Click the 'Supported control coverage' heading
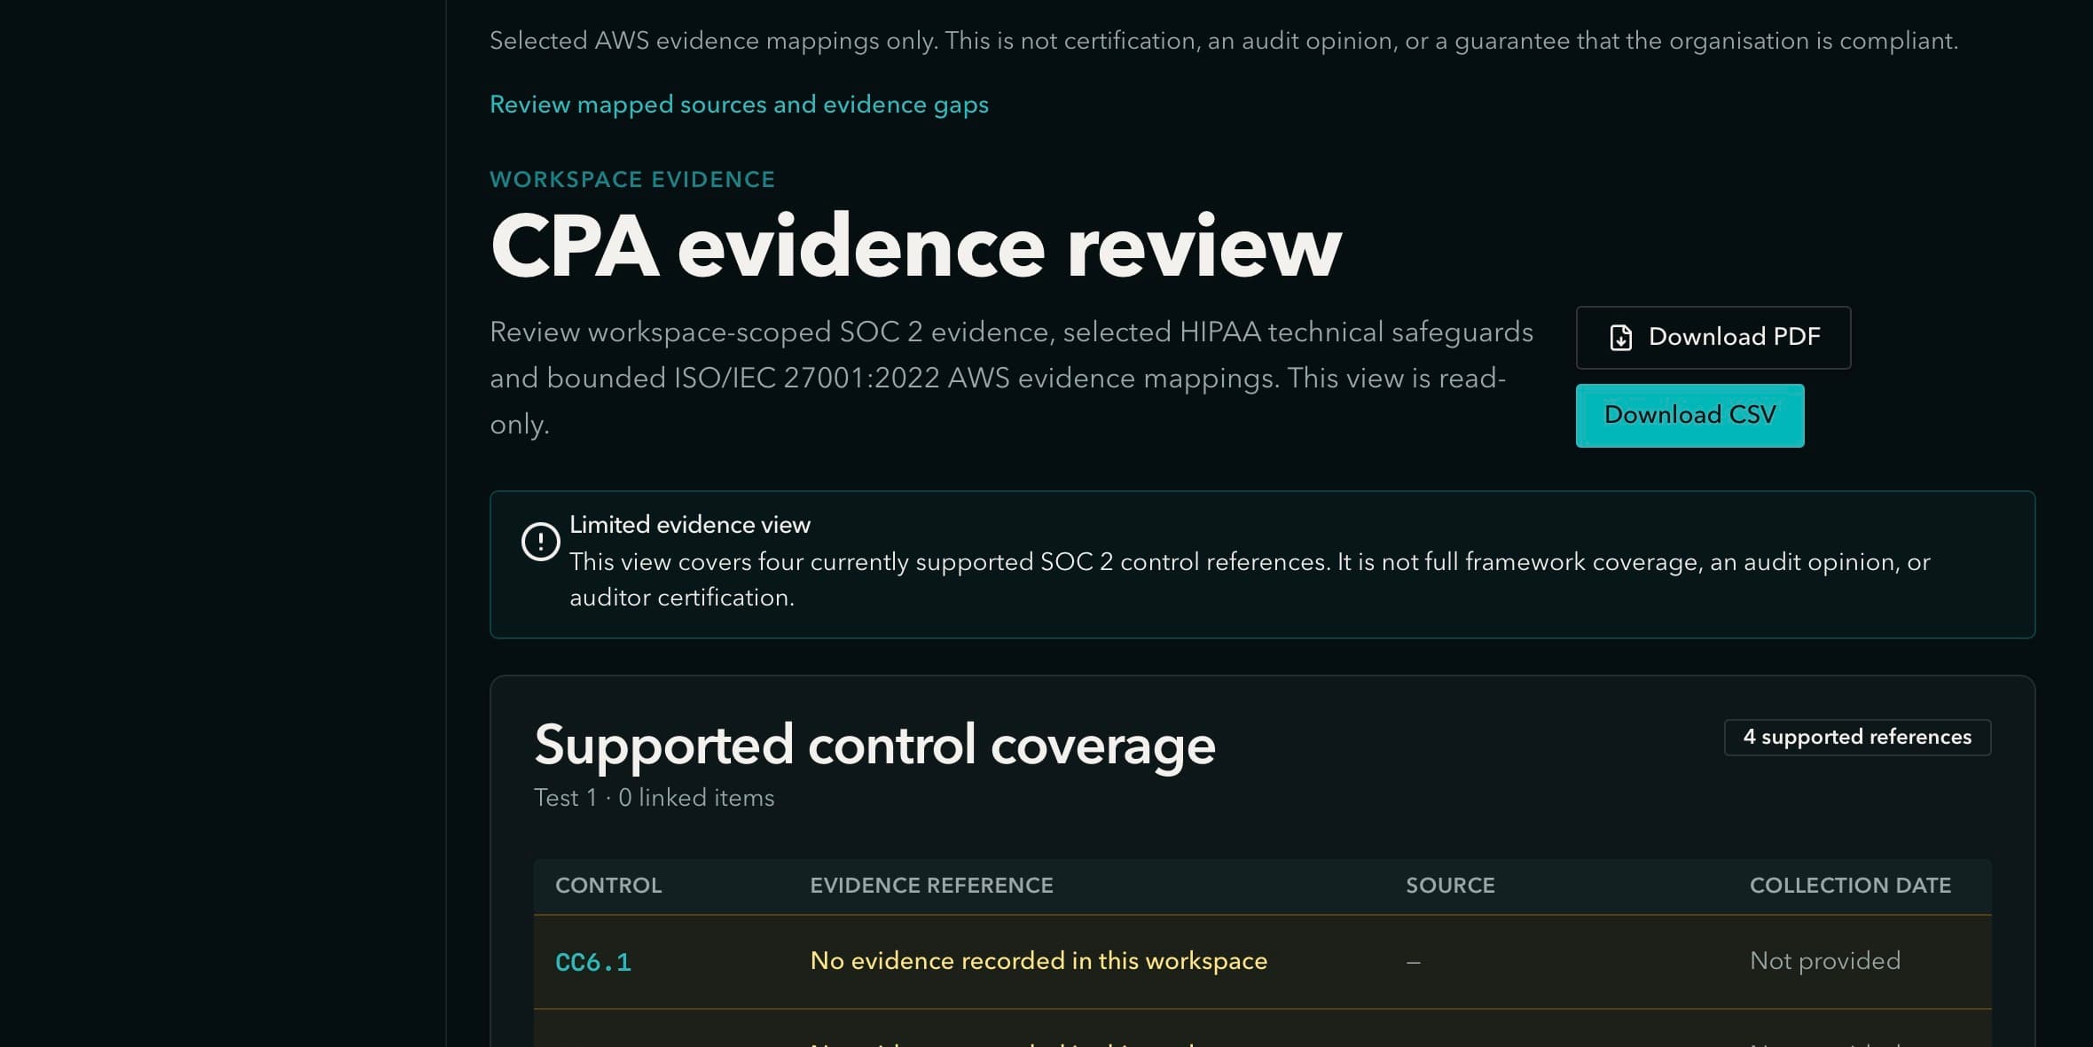 point(874,745)
